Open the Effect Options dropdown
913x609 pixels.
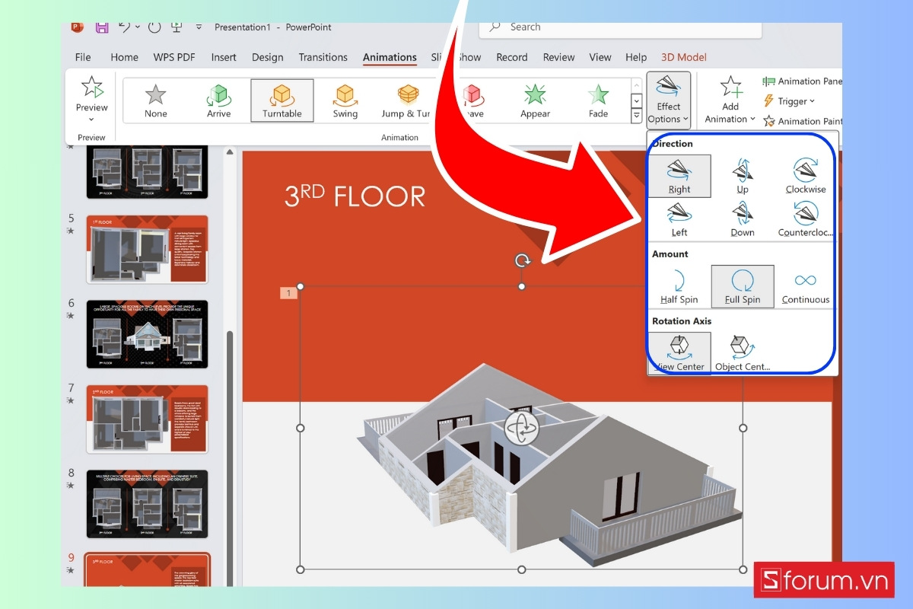(668, 100)
